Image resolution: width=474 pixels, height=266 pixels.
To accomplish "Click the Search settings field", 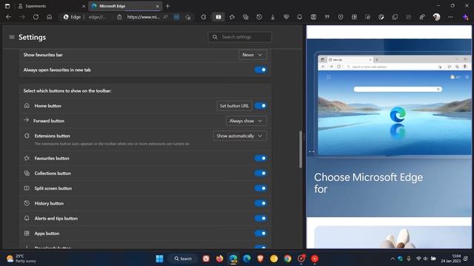I will [240, 37].
